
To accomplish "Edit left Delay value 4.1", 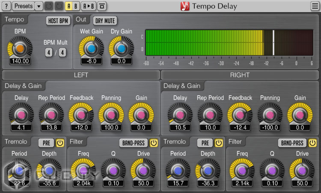I will [21, 127].
